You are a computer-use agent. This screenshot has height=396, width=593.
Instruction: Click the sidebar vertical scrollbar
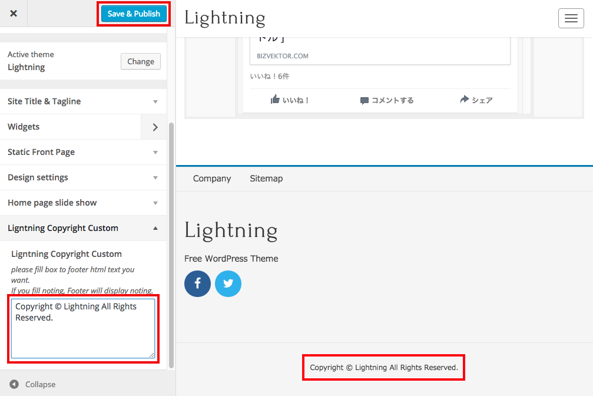coord(171,245)
